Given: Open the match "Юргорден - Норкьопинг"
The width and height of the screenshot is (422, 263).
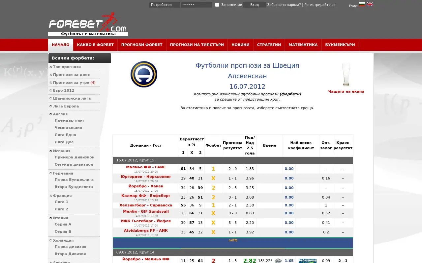Looking at the screenshot, I should click(146, 177).
